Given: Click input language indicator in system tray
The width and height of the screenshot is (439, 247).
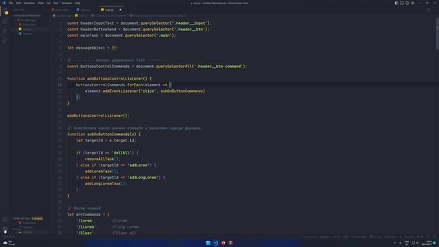Looking at the screenshot, I should pos(407,243).
